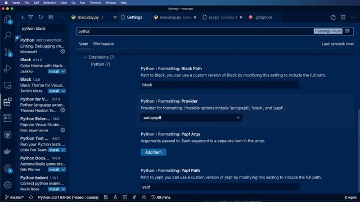Install the Python Indent extension by Kevin Rose
The image size is (360, 202).
click(x=54, y=189)
